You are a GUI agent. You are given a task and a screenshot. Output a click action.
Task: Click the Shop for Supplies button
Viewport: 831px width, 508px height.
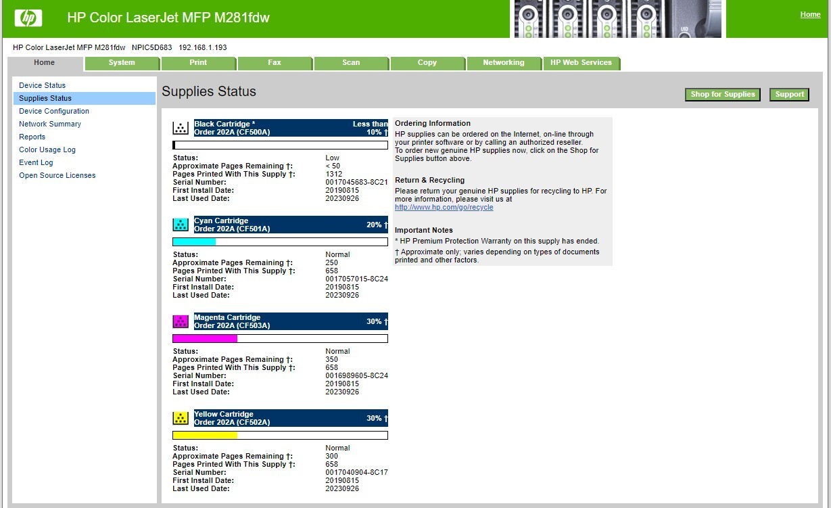coord(723,95)
